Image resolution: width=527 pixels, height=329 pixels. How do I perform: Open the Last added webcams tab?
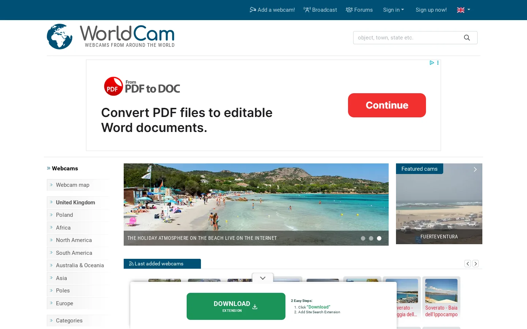162,264
